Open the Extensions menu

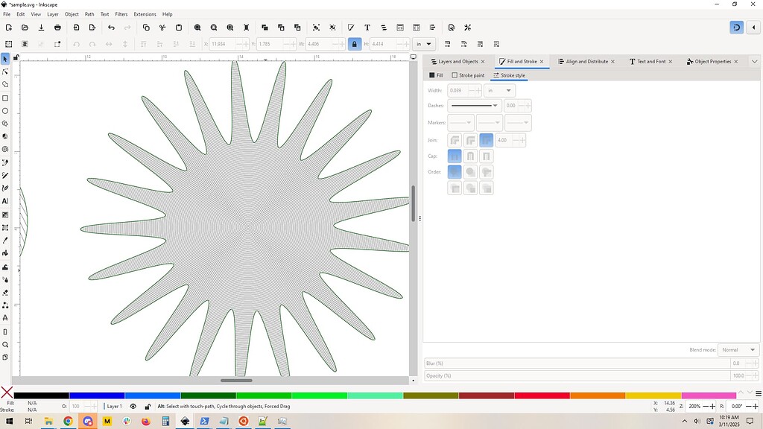pos(145,14)
